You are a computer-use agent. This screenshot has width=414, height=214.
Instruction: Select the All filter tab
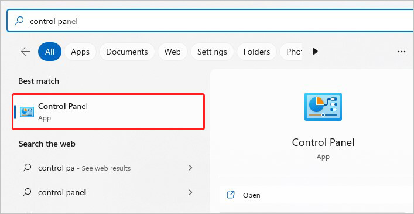[50, 52]
